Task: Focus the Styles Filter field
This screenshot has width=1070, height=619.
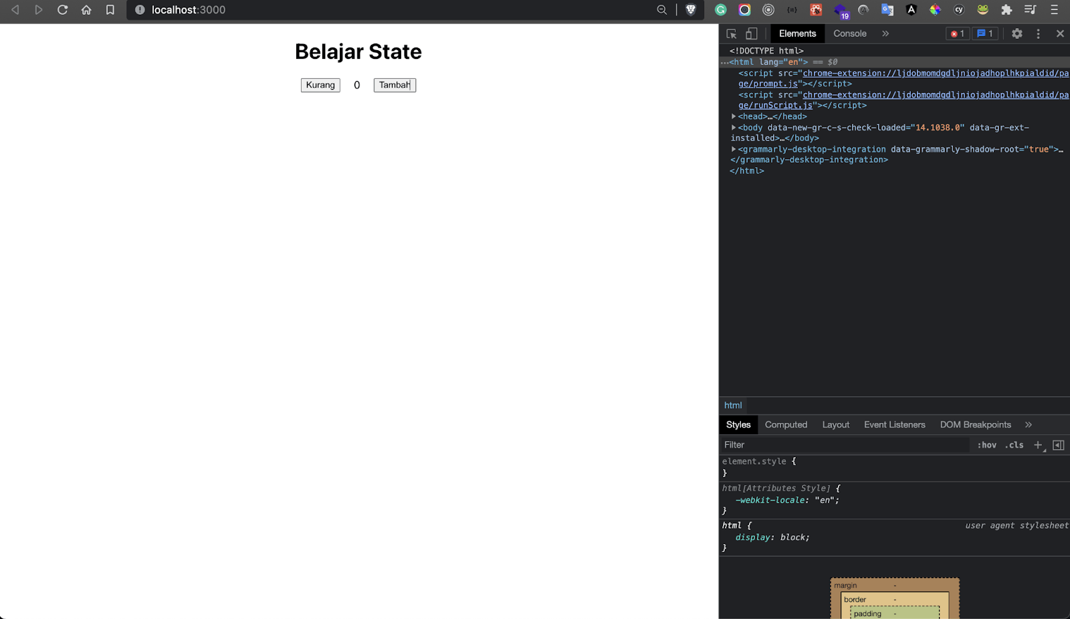Action: tap(845, 445)
